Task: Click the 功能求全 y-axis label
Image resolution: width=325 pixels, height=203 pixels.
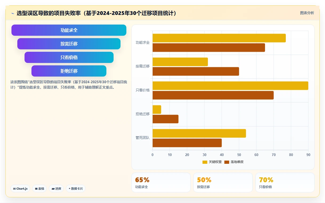Action: coord(143,42)
